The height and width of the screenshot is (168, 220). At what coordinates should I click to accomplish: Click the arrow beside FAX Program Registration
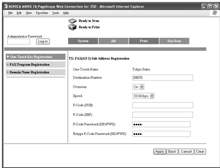coord(8,65)
